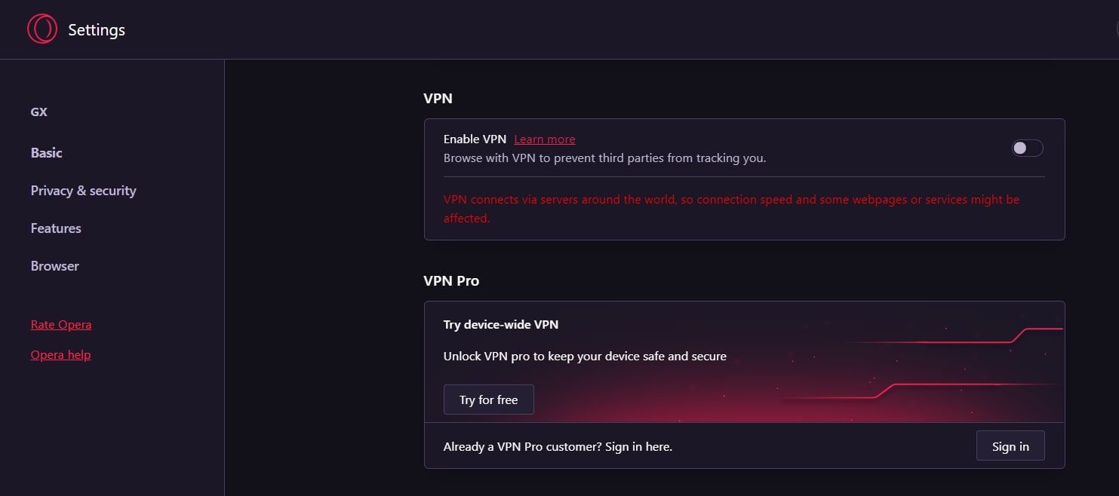The width and height of the screenshot is (1119, 496).
Task: Open the Opera help link
Action: (x=60, y=355)
